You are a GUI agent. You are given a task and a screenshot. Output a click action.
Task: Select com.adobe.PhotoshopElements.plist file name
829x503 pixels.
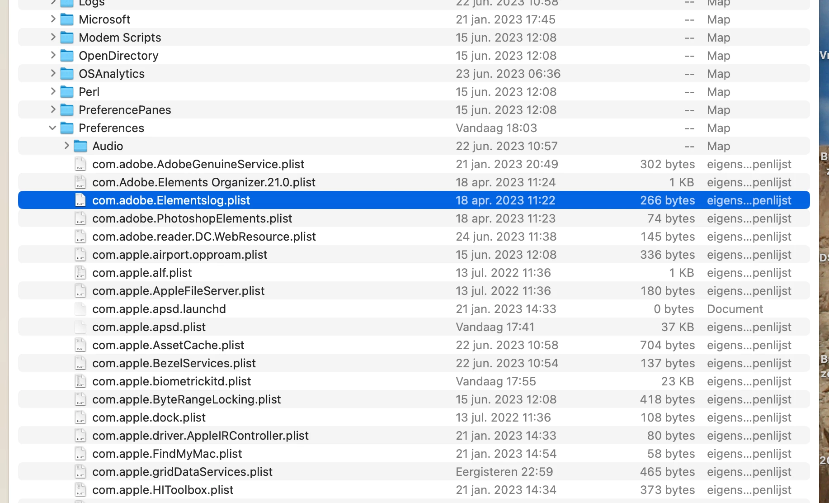point(192,218)
